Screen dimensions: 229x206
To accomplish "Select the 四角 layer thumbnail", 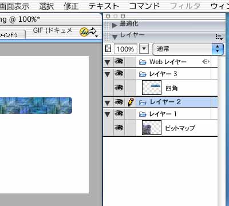I will [x=152, y=88].
